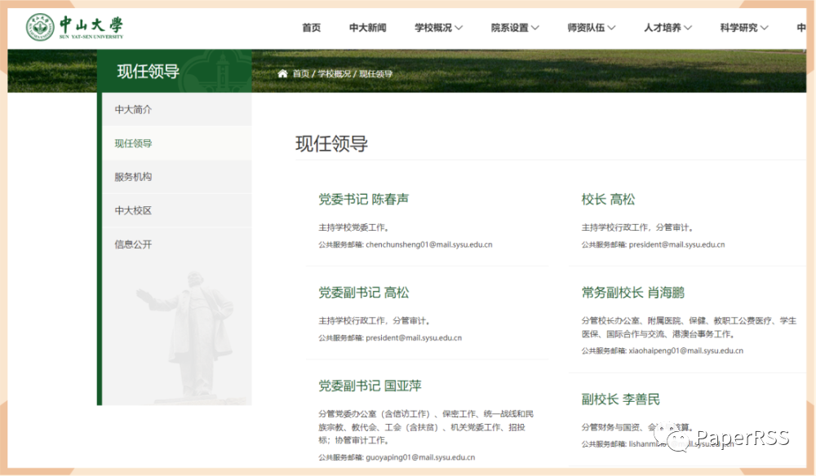Select 中大简介 in the sidebar

click(x=133, y=109)
